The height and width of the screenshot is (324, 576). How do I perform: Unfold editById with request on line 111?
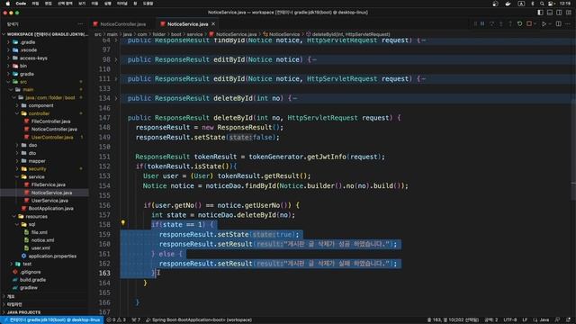coord(116,79)
